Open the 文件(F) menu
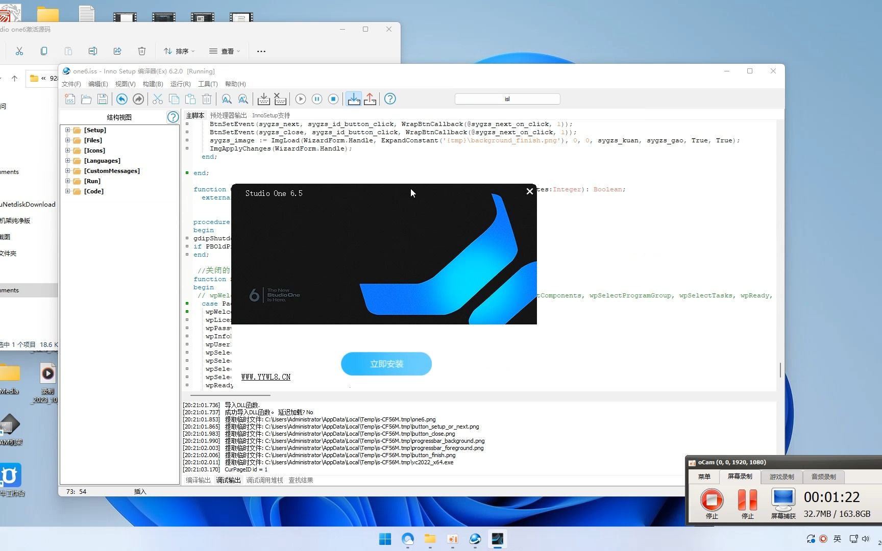This screenshot has height=551, width=882. tap(71, 84)
